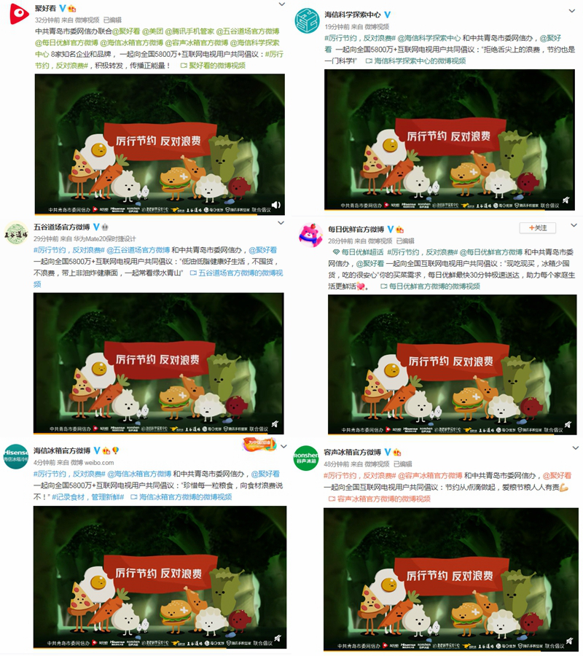Open the 五谷道场 green avatar icon
The width and height of the screenshot is (583, 656).
[x=16, y=233]
